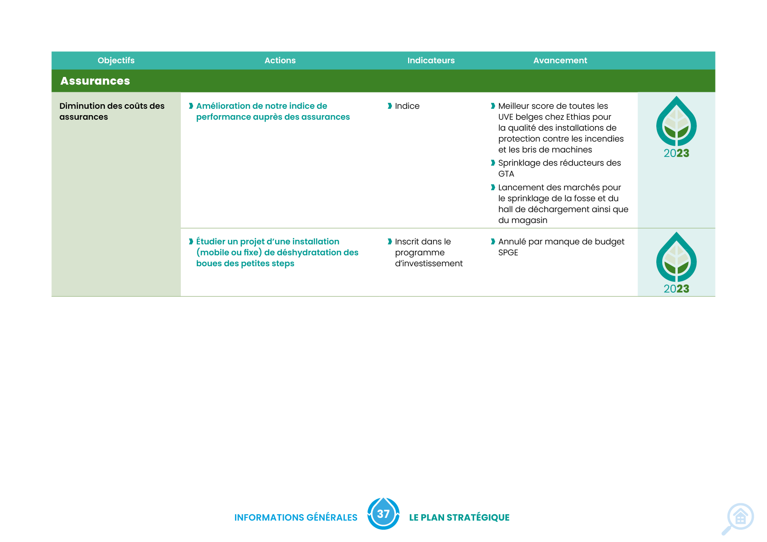Click the home magnifier icon in the bottom corner
This screenshot has height=542, width=767.
[739, 518]
